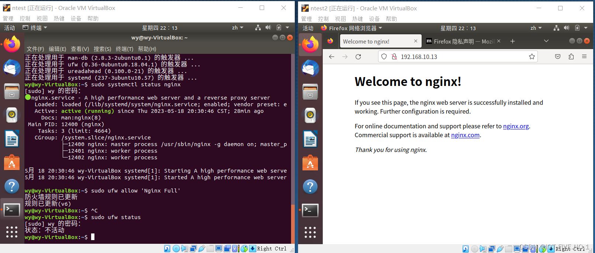Follow the nginx.org link
This screenshot has width=595, height=253.
click(x=516, y=126)
